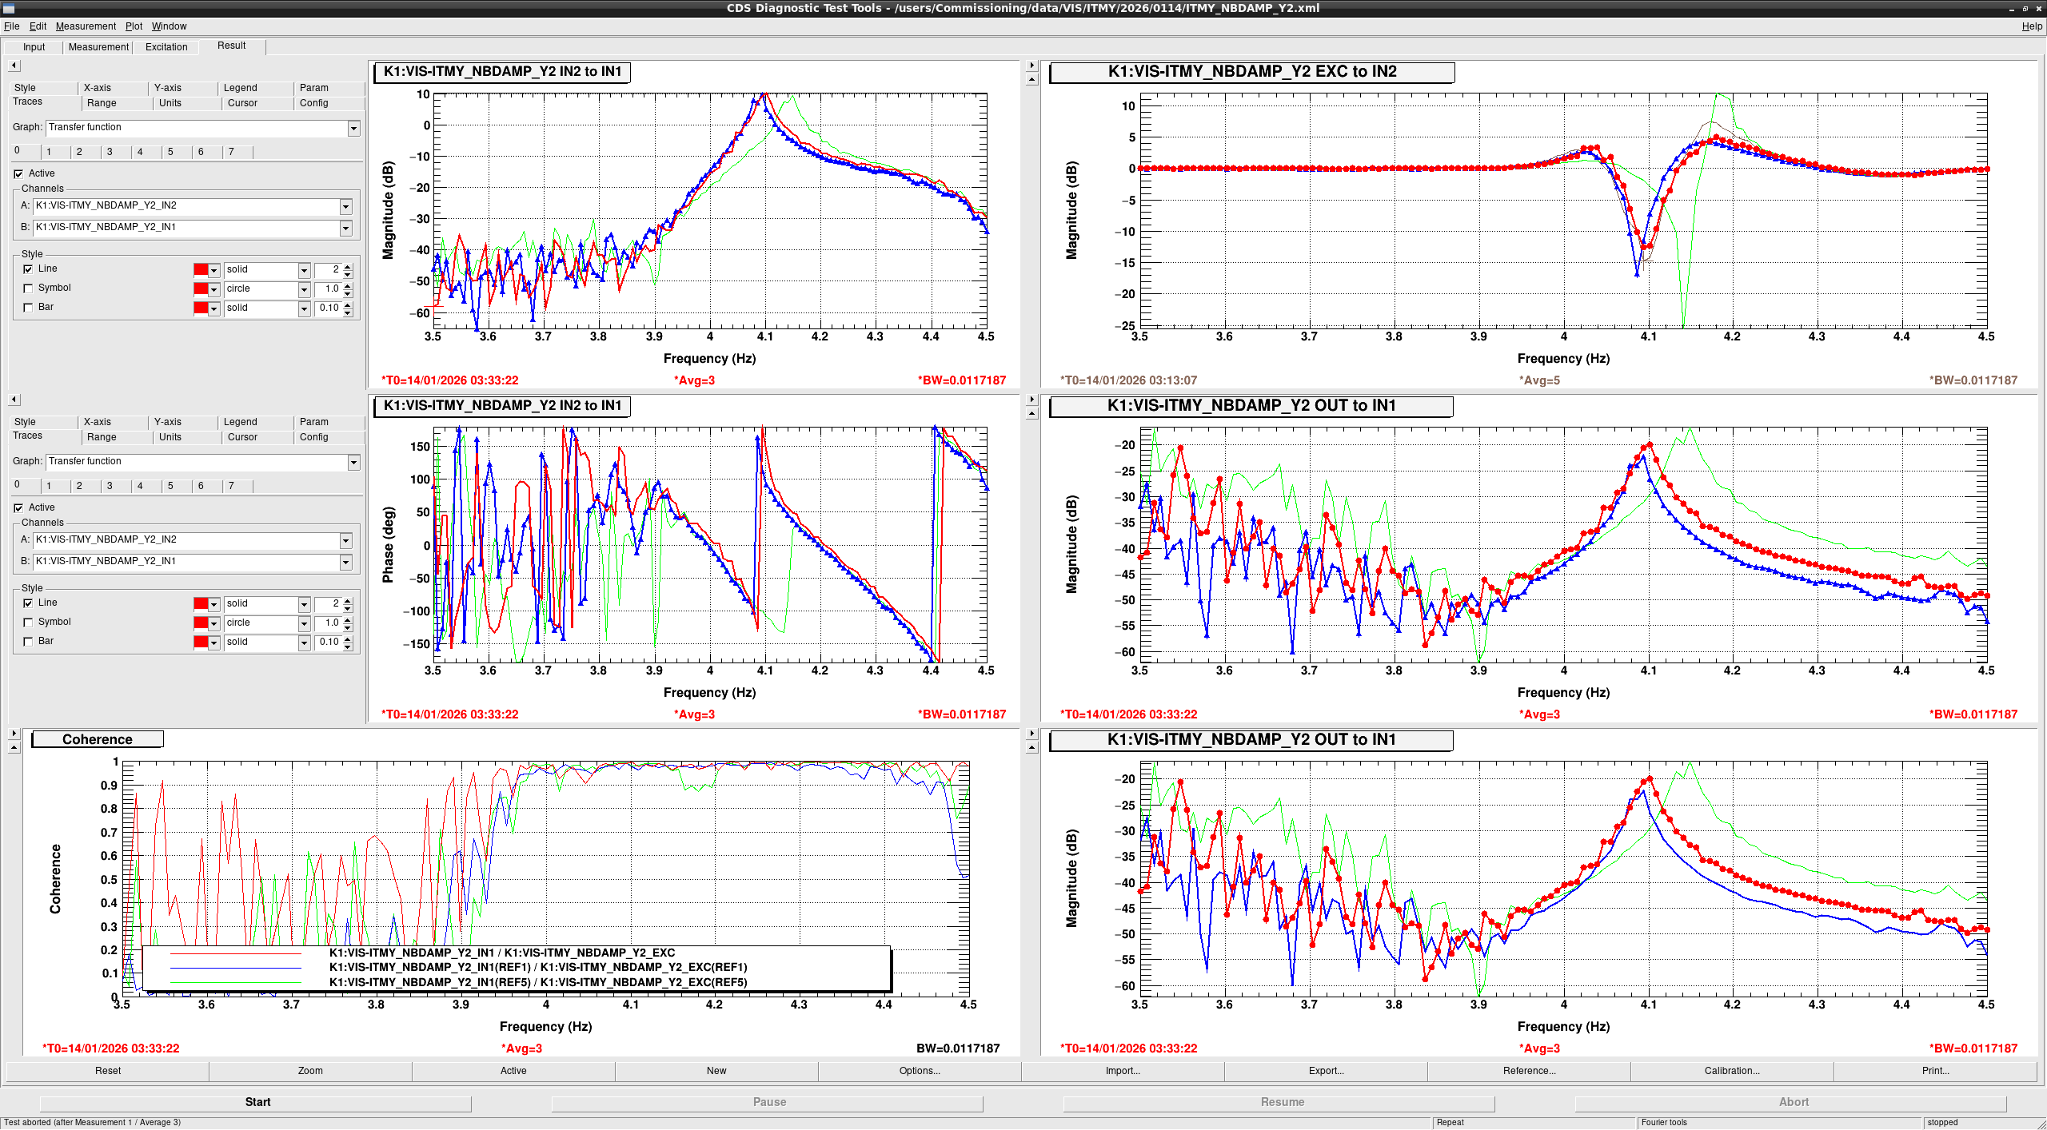Click up-arrow button beside EXC to IN2 plot
Screen dimensions: 2047x1130
point(1031,79)
